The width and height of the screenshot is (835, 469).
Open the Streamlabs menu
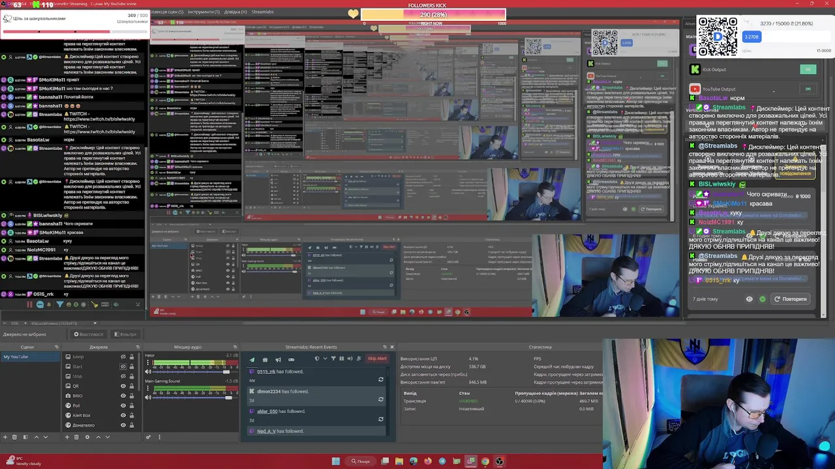pyautogui.click(x=263, y=12)
